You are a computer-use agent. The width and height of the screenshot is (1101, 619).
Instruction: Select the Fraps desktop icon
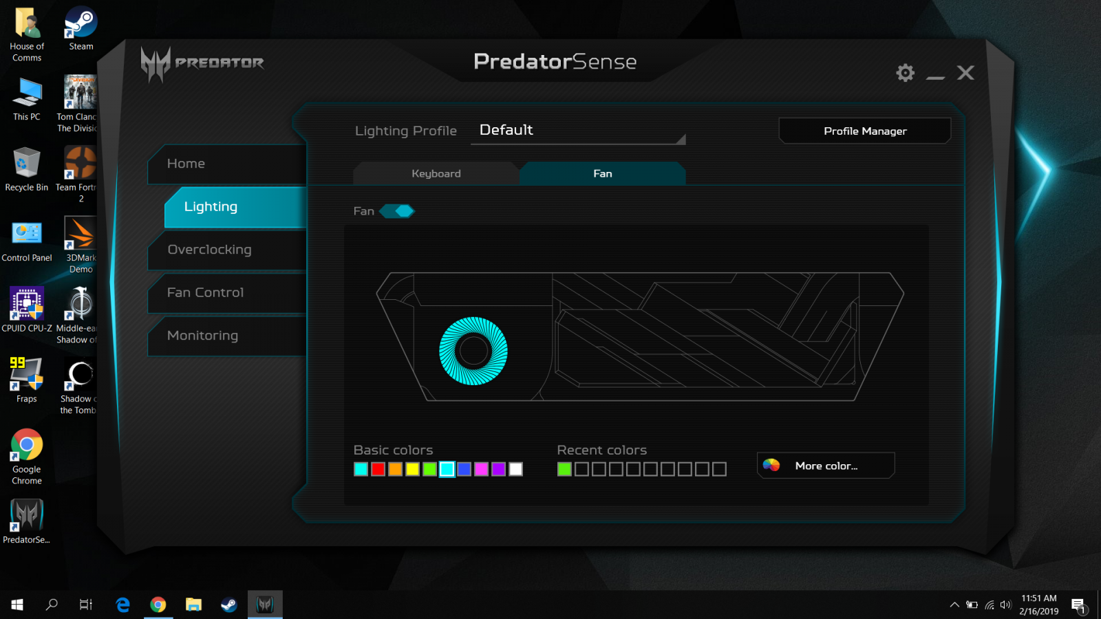click(x=27, y=380)
